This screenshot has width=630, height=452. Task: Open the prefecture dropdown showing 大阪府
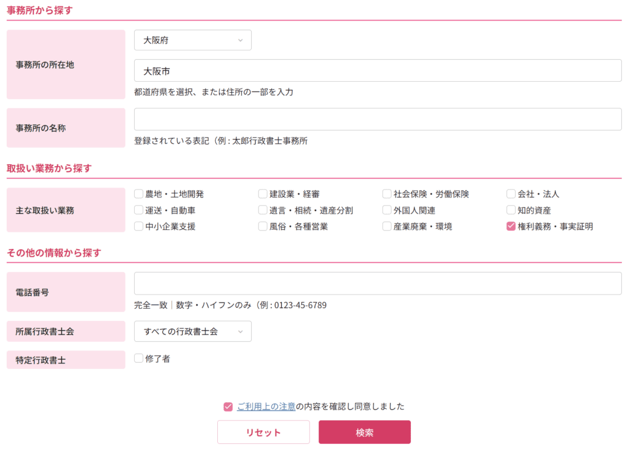click(193, 40)
